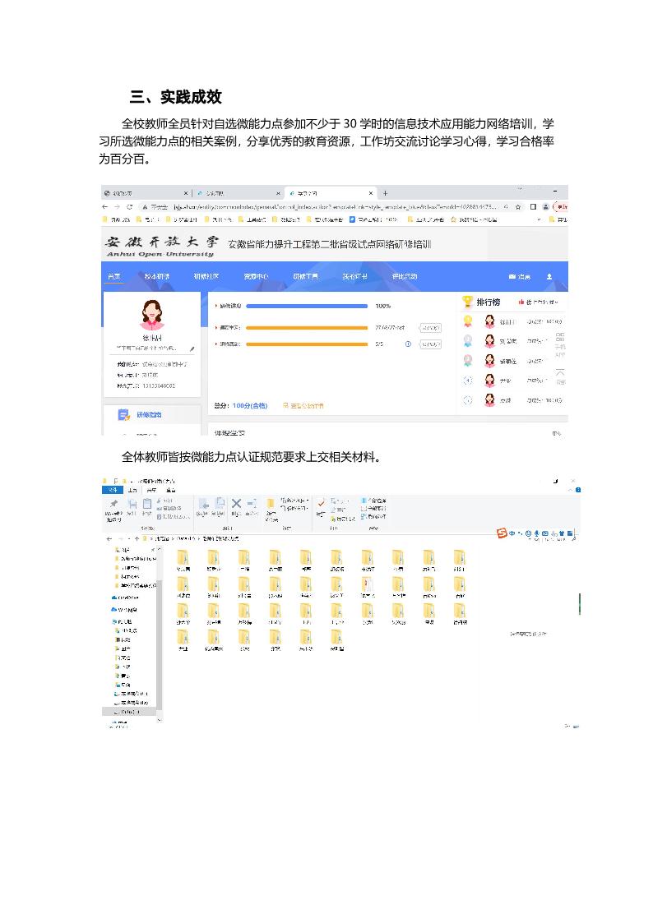Click the blue 100% progress bar
This screenshot has width=653, height=923.
tap(307, 306)
